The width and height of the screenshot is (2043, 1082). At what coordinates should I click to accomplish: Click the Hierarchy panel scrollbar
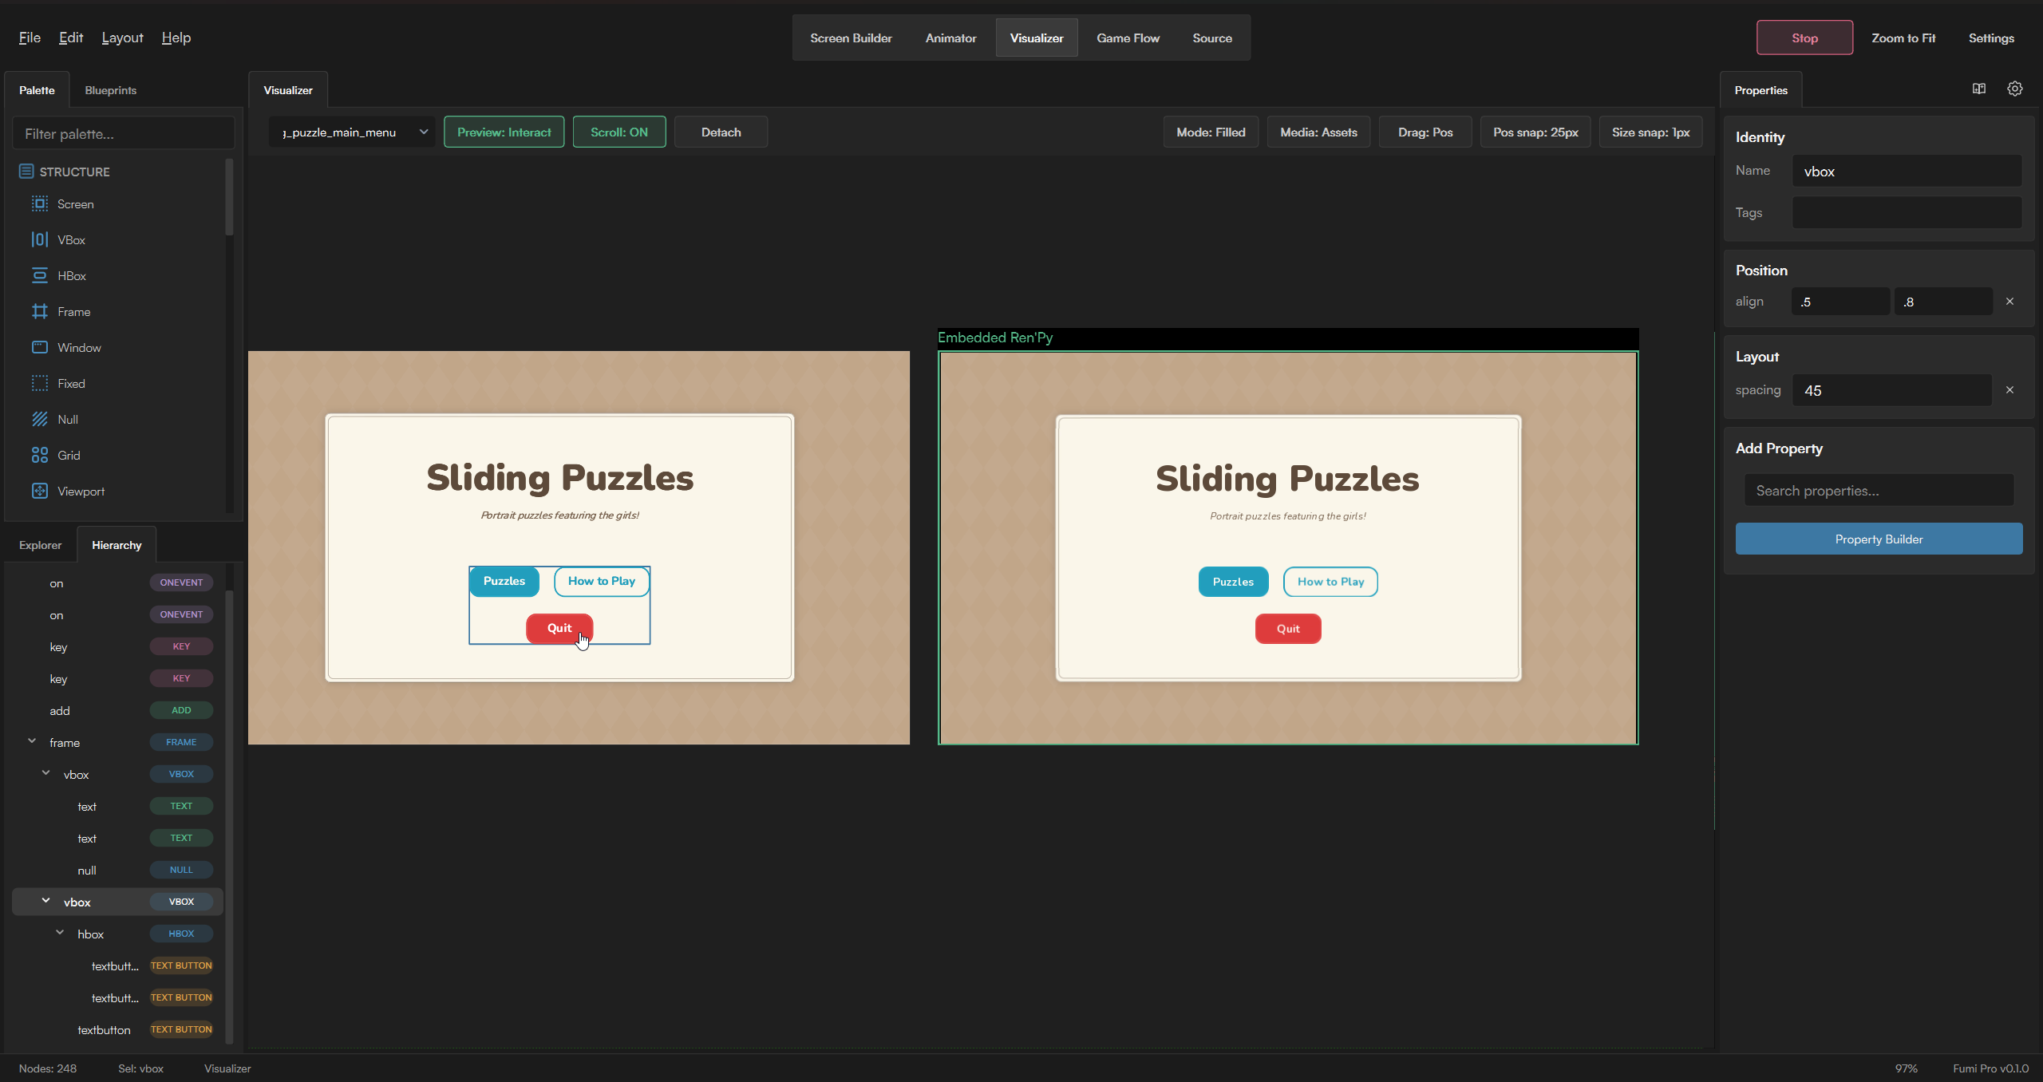(229, 815)
